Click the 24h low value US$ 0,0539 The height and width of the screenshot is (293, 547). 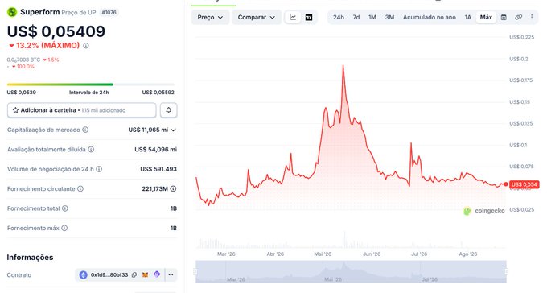pos(21,93)
